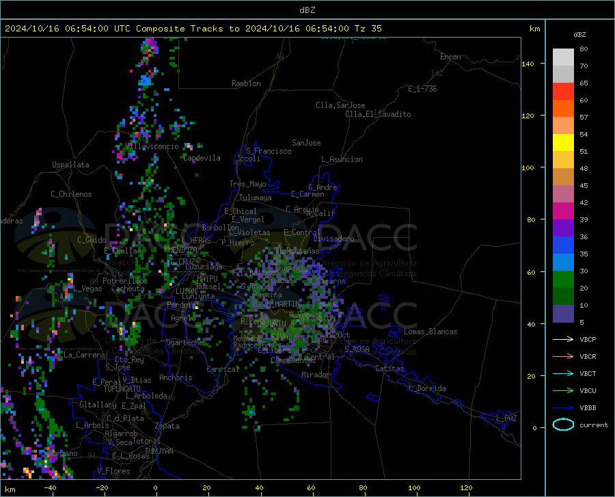Click the MENDOZA city label on map

pyautogui.click(x=182, y=250)
